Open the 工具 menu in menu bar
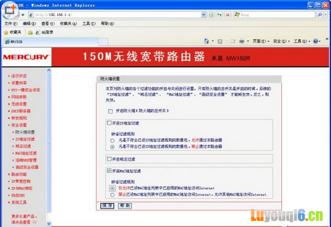Image resolution: width=331 pixels, height=227 pixels. pos(89,23)
